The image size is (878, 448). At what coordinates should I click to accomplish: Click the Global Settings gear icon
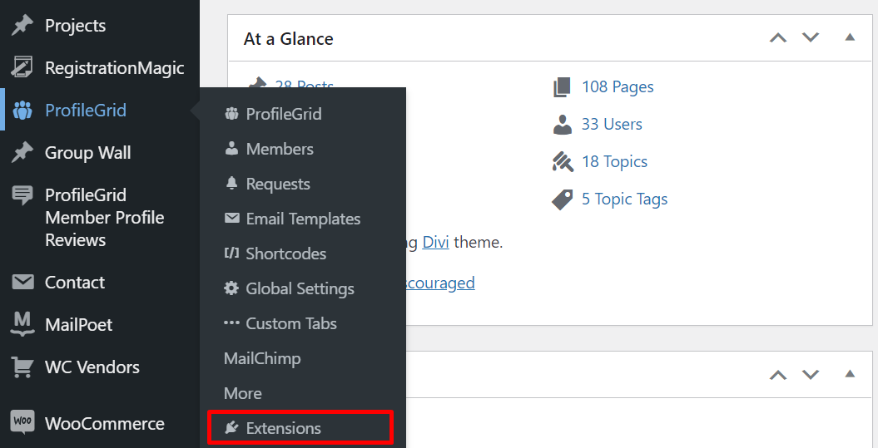231,288
